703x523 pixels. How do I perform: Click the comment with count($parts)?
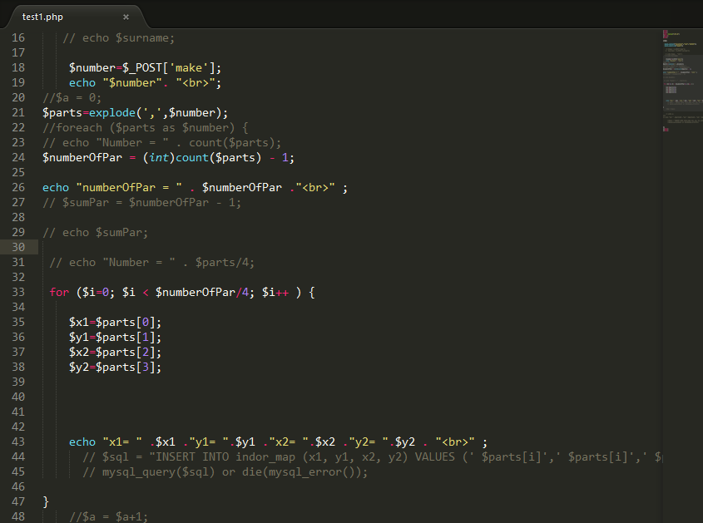(162, 143)
